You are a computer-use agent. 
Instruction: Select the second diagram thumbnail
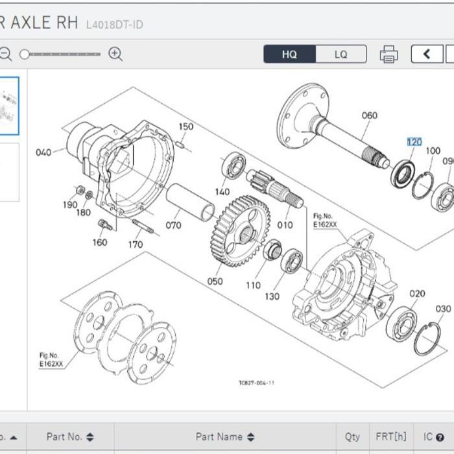(9, 172)
